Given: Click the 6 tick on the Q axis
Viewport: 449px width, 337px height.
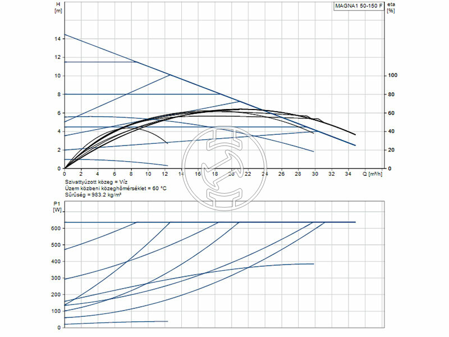Looking at the screenshot, I should point(114,174).
